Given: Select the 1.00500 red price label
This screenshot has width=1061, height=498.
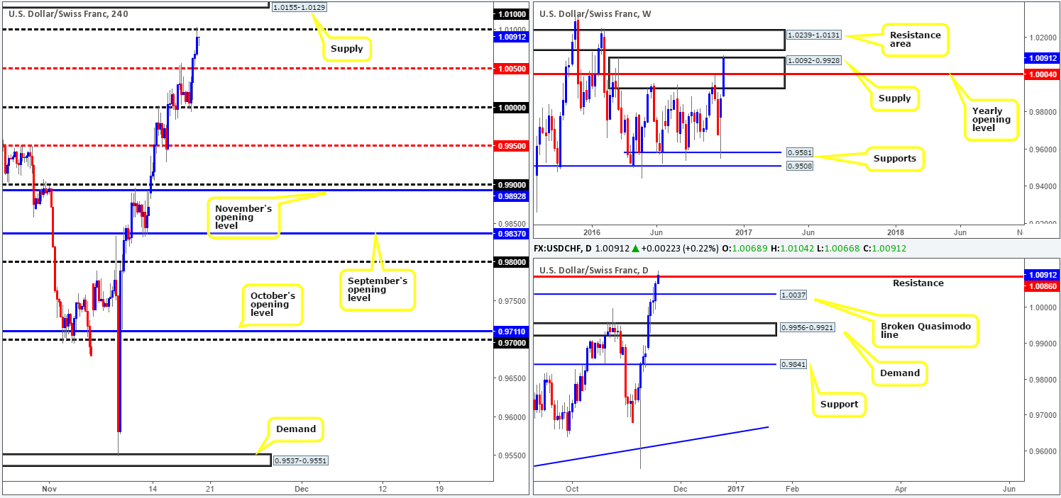Looking at the screenshot, I should [x=512, y=68].
